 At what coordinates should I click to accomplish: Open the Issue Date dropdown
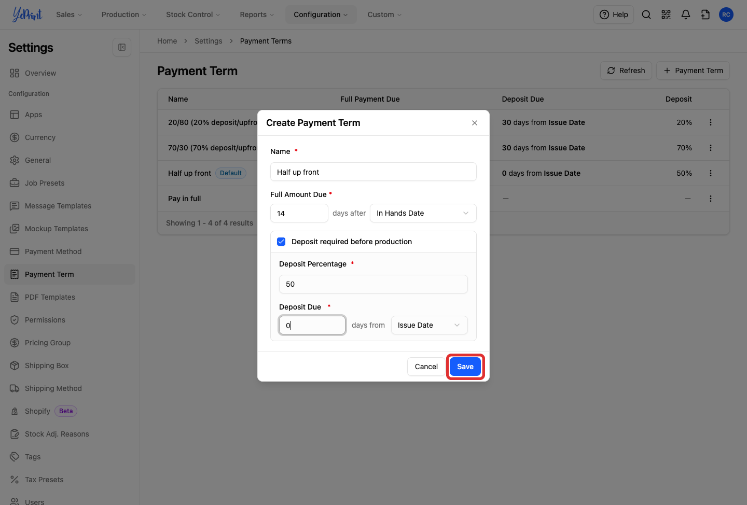click(430, 325)
